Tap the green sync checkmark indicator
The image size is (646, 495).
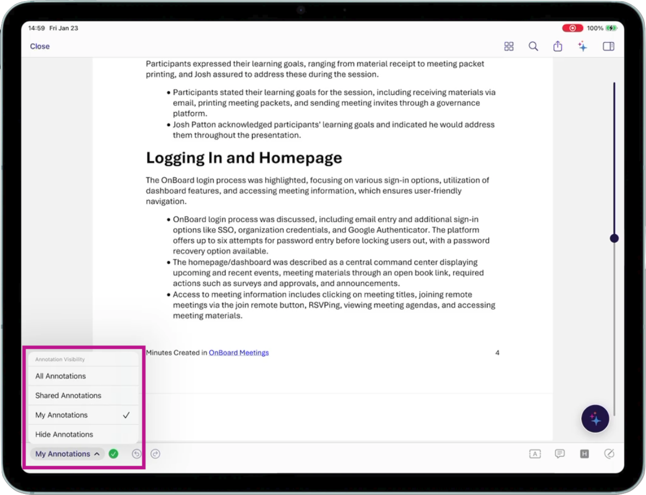click(x=114, y=454)
